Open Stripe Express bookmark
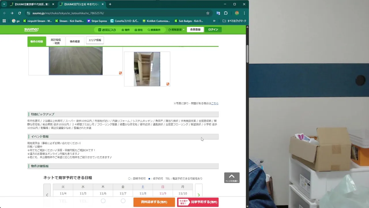Image resolution: width=369 pixels, height=208 pixels. coord(97,21)
